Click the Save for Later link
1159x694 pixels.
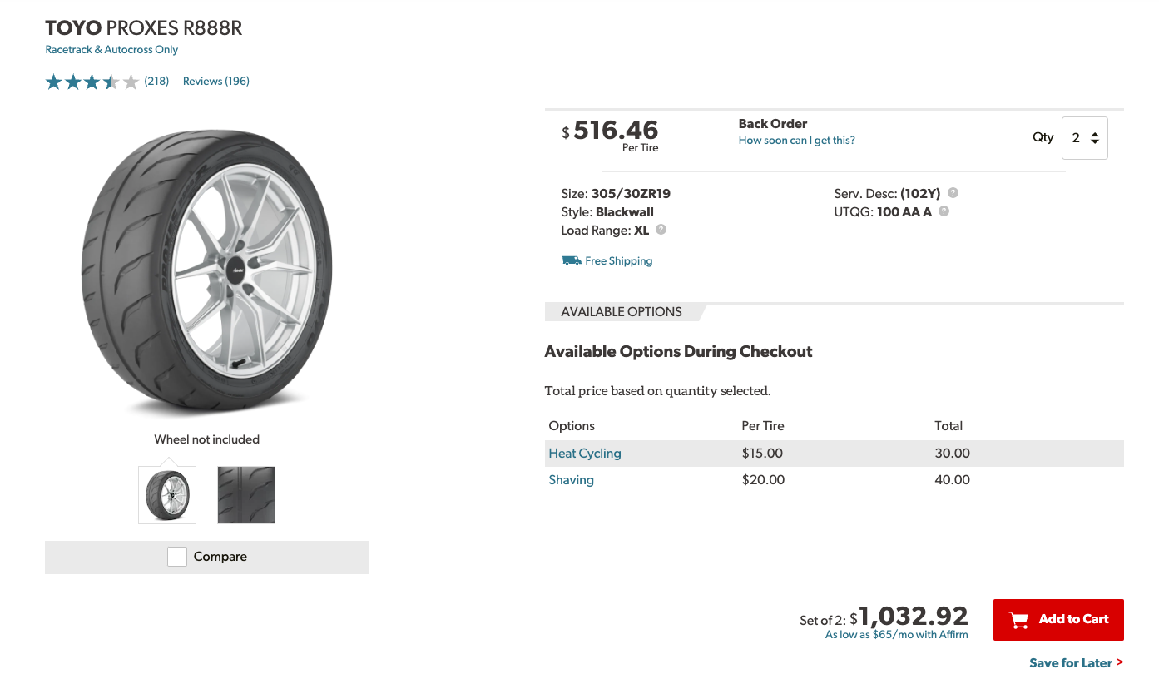coord(1076,663)
